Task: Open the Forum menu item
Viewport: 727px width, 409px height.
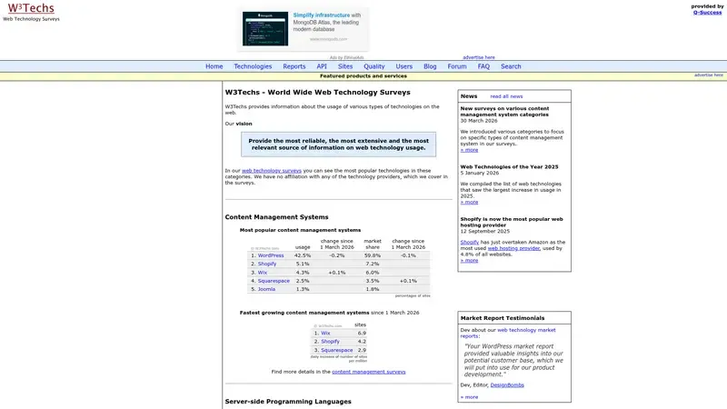Action: pyautogui.click(x=457, y=66)
